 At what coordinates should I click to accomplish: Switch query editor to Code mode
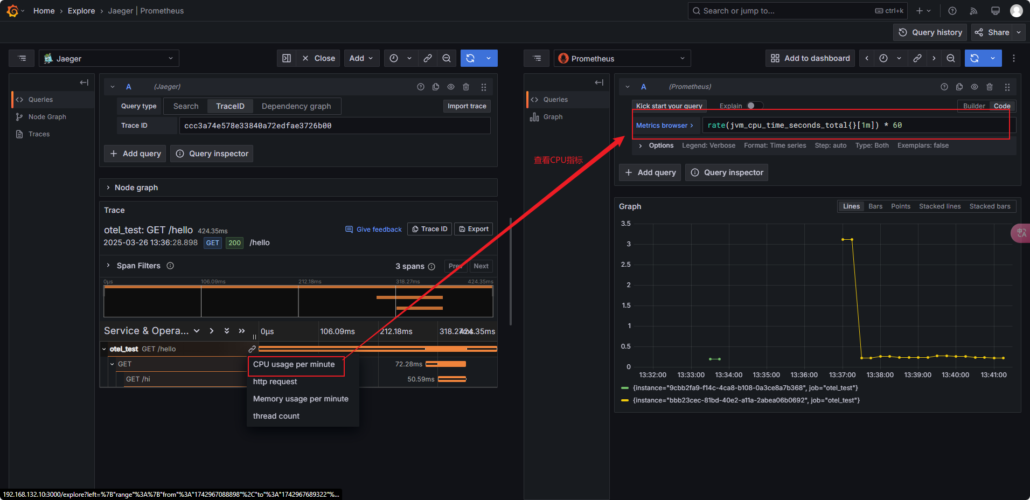tap(1002, 106)
